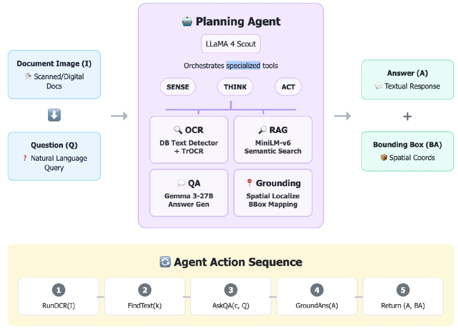Screen dimensions: 458x329
Task: Select the SENSE pill
Action: [178, 87]
